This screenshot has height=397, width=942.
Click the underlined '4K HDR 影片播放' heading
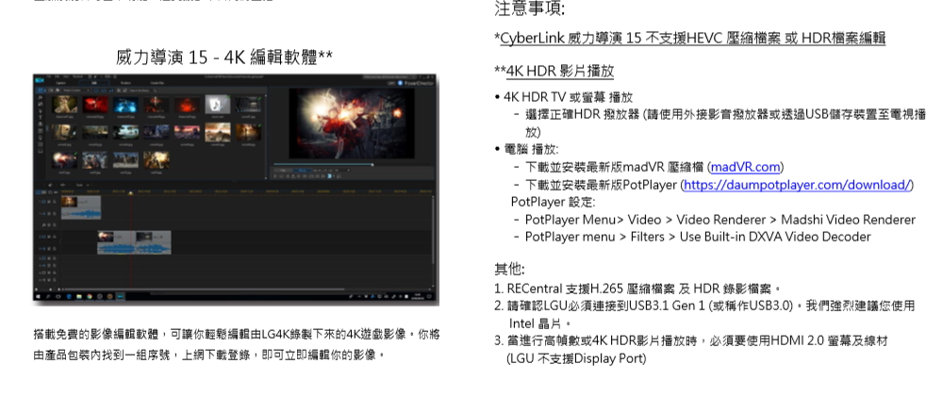point(560,71)
